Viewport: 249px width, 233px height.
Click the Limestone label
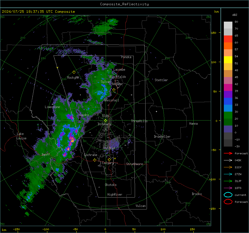click(52, 107)
